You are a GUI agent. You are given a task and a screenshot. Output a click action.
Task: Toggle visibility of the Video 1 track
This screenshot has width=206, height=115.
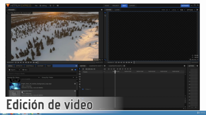pyautogui.click(x=83, y=89)
